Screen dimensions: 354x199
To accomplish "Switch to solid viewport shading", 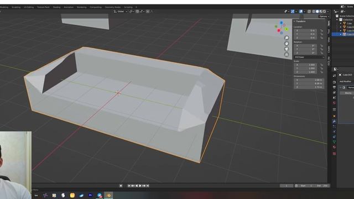I will coord(317,11).
